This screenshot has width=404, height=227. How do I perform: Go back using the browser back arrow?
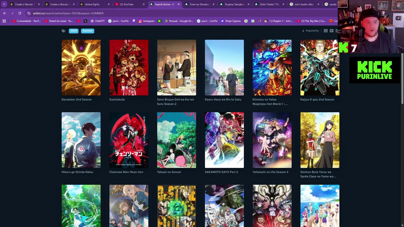click(x=4, y=13)
